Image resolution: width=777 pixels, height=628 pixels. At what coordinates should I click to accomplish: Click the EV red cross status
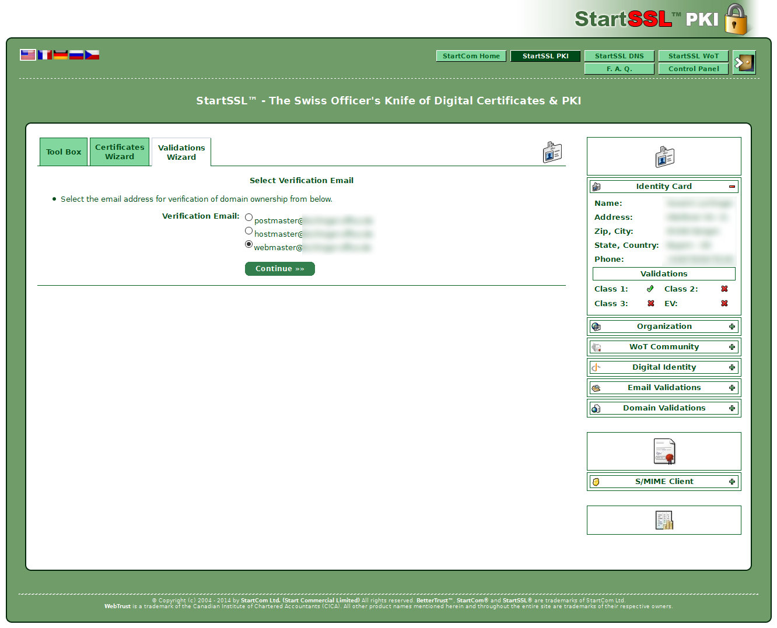click(724, 303)
